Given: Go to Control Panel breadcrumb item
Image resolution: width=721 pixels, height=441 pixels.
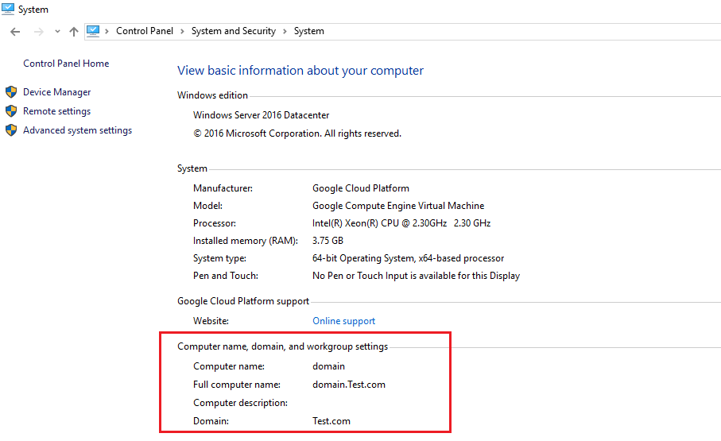Looking at the screenshot, I should [x=142, y=31].
